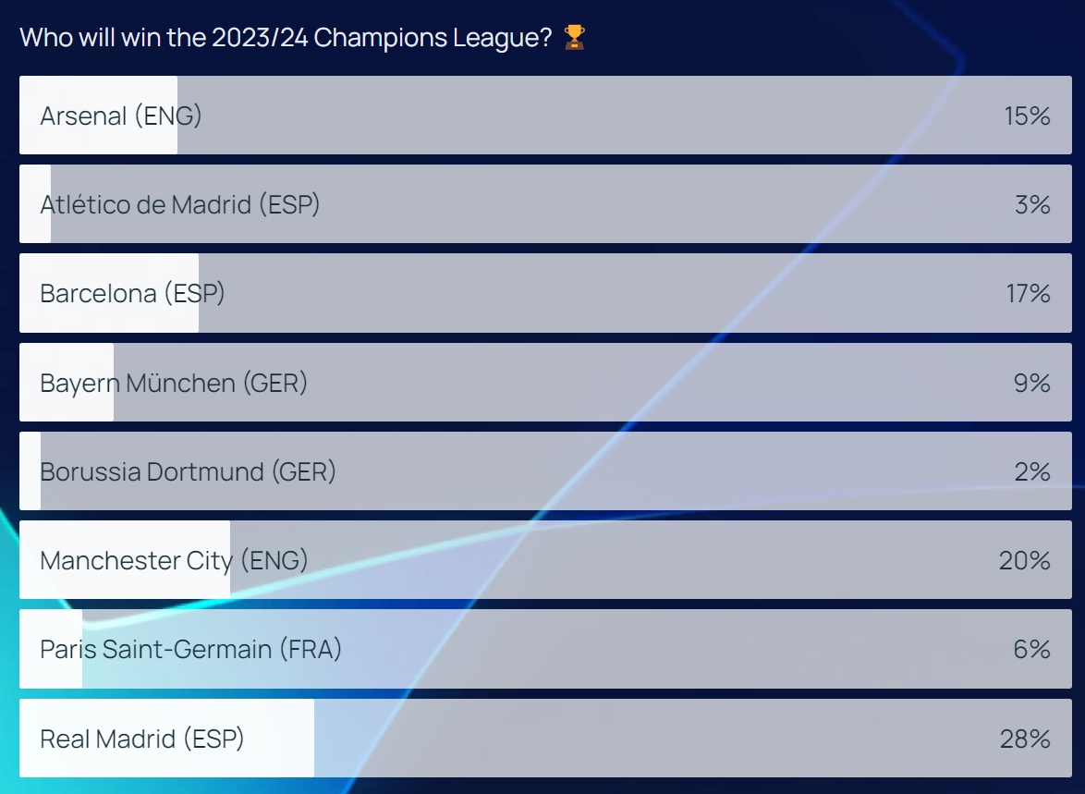This screenshot has width=1085, height=794.
Task: Click the 2% value for Borussia Dortmund
Action: coord(1032,471)
